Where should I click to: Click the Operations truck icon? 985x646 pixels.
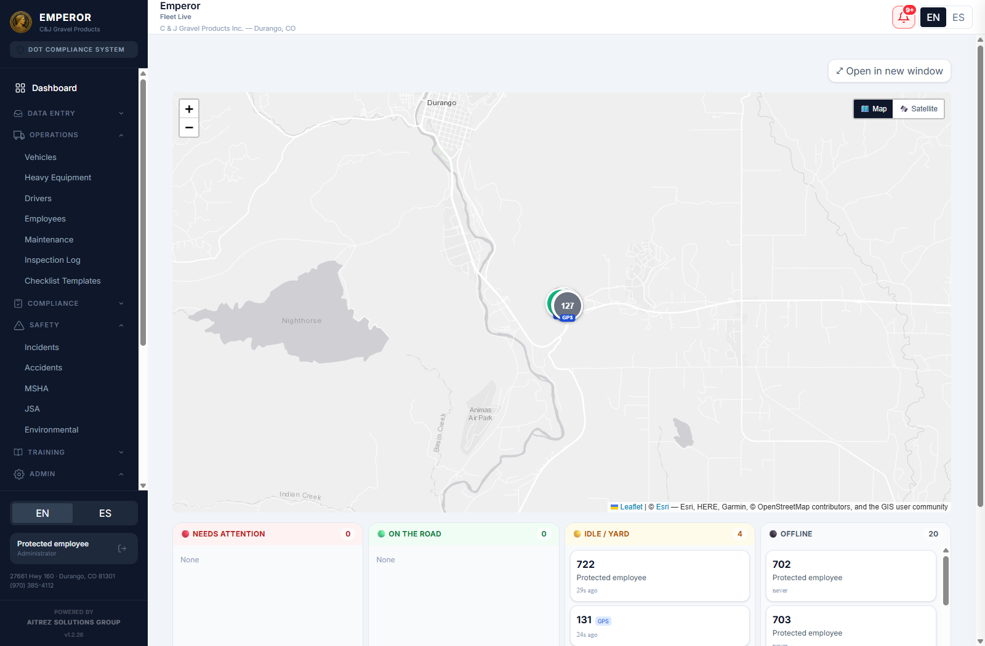19,135
